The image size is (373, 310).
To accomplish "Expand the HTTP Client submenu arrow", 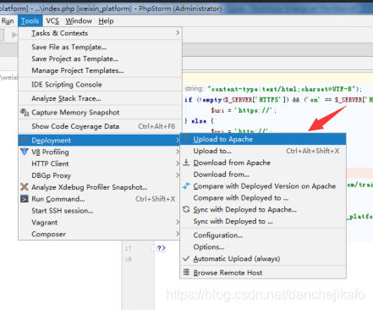I will point(178,163).
